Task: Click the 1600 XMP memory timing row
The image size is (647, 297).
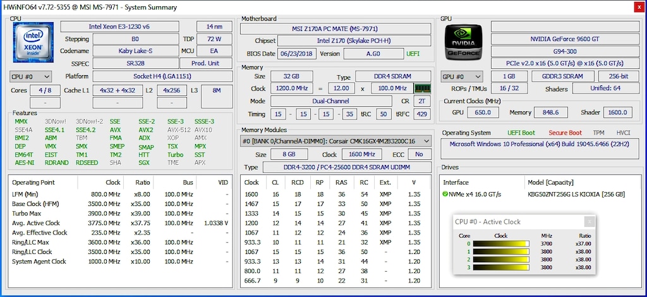Action: 336,194
